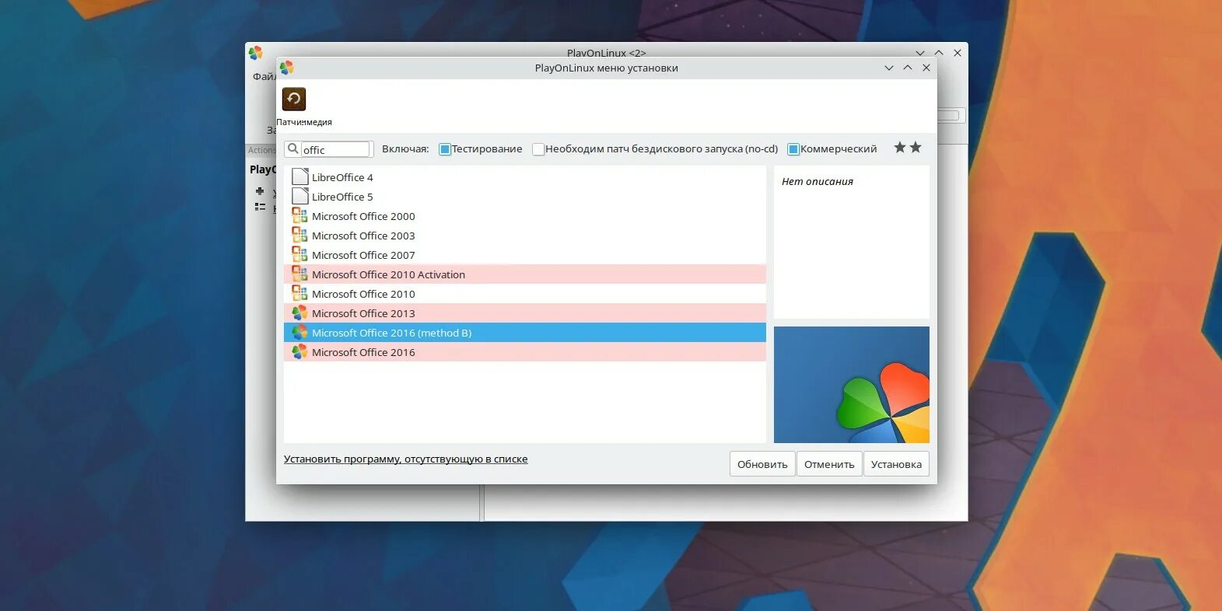Click the Патчи/мультимедиа category icon

pyautogui.click(x=294, y=99)
